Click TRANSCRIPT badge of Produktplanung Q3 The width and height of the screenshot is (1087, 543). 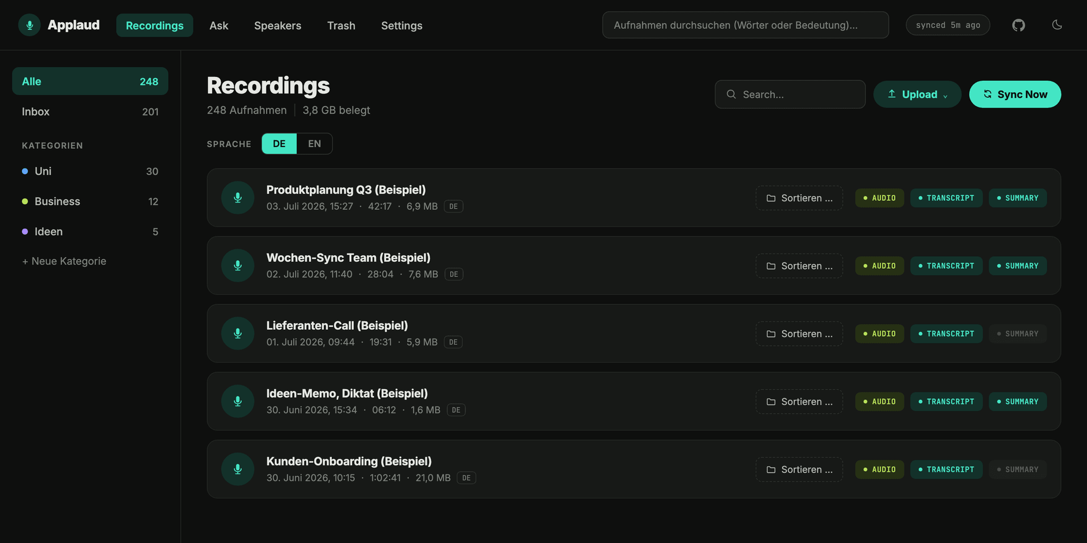point(946,198)
